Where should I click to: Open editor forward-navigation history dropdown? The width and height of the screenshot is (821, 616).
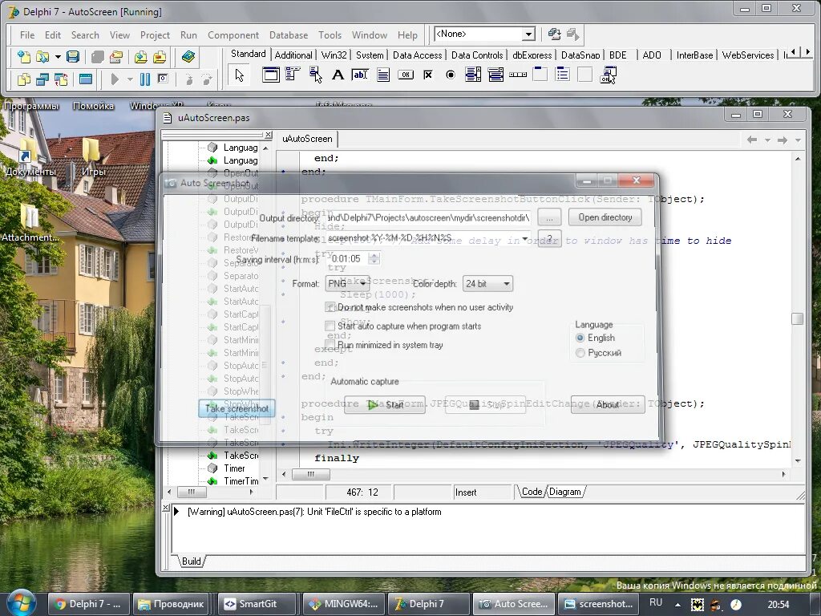[x=798, y=140]
